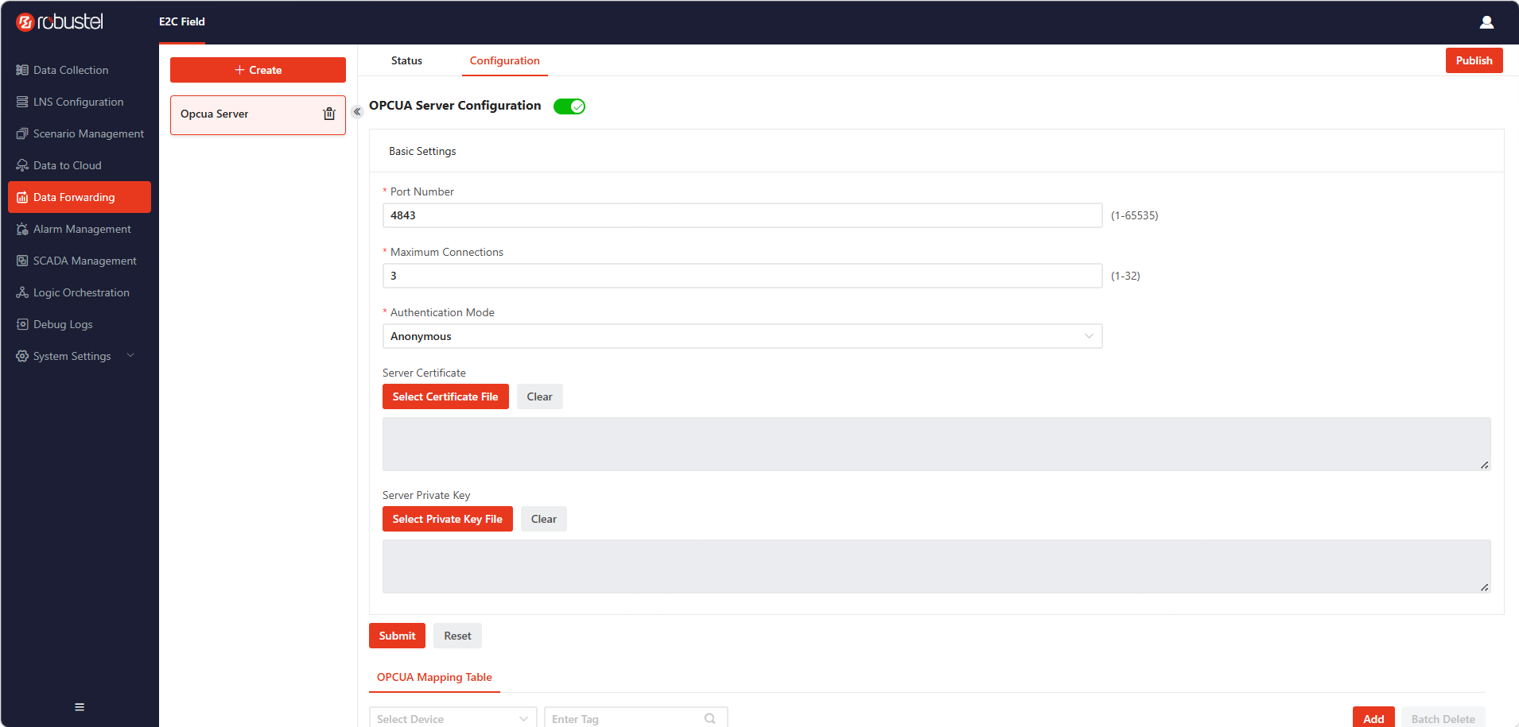Switch to the Status tab

(x=406, y=60)
